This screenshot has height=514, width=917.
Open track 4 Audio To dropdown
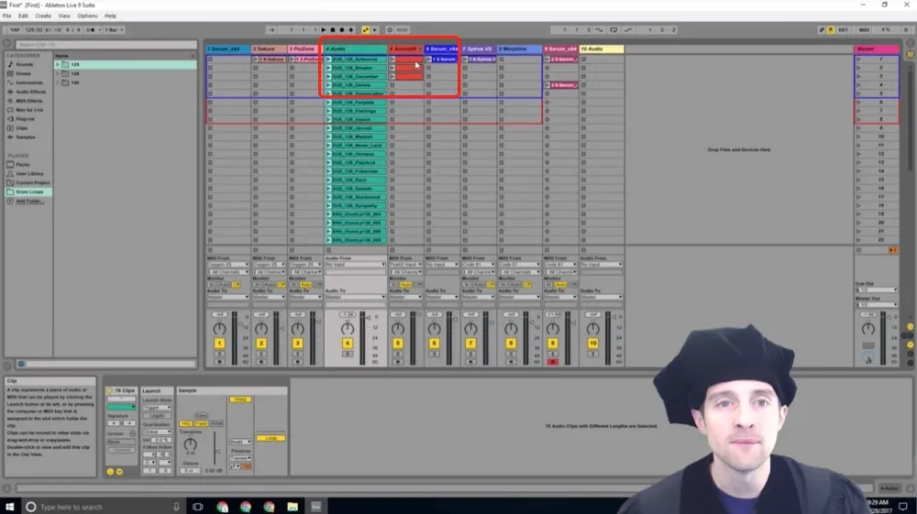click(355, 297)
